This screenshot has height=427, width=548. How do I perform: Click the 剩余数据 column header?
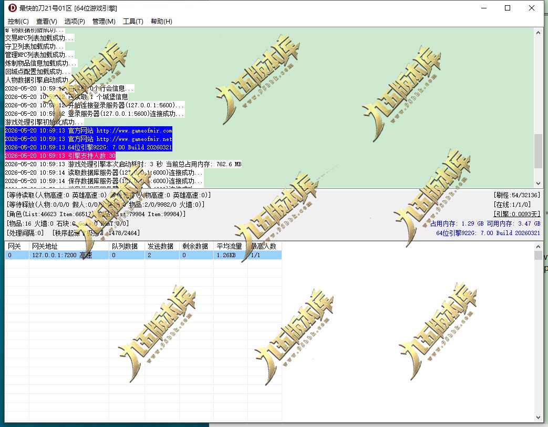pos(197,246)
